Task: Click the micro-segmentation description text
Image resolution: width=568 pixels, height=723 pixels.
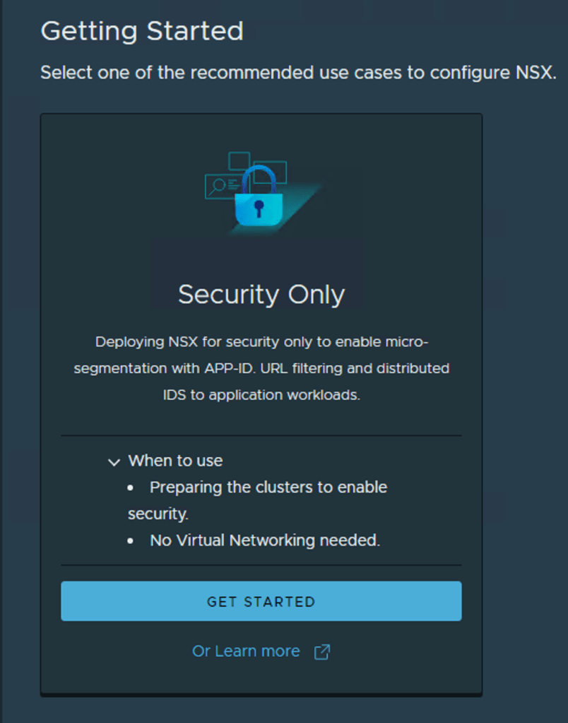Action: [x=261, y=368]
